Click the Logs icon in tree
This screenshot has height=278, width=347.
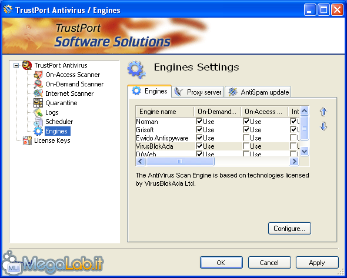[x=38, y=112]
